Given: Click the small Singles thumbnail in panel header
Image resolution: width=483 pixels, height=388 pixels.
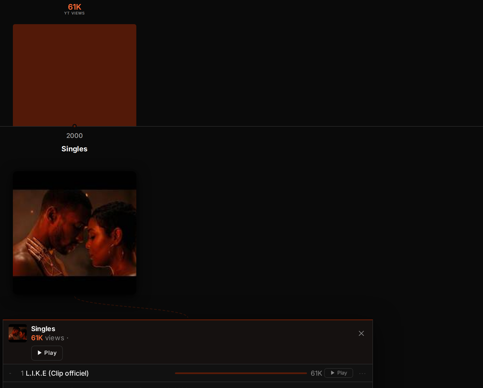Looking at the screenshot, I should coord(18,333).
